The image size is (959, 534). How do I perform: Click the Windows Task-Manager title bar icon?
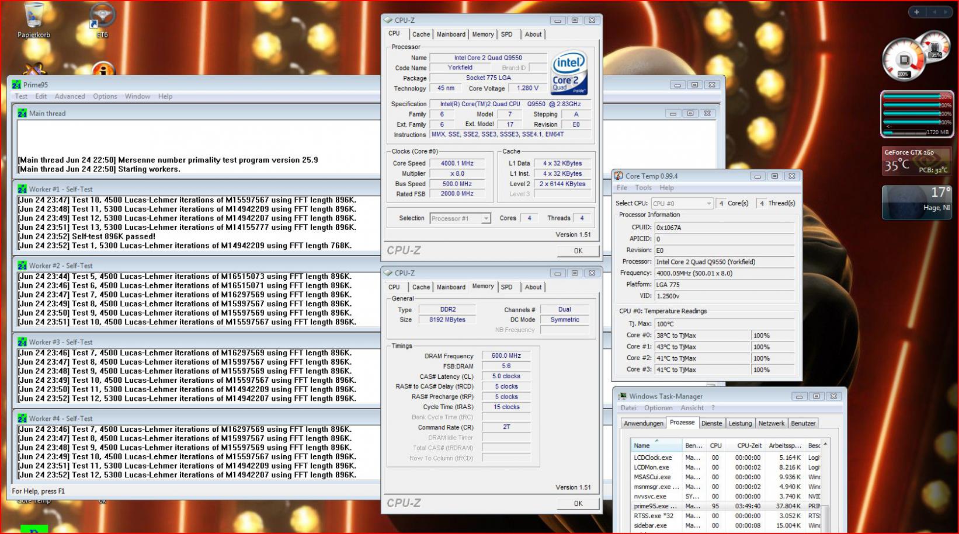click(623, 396)
